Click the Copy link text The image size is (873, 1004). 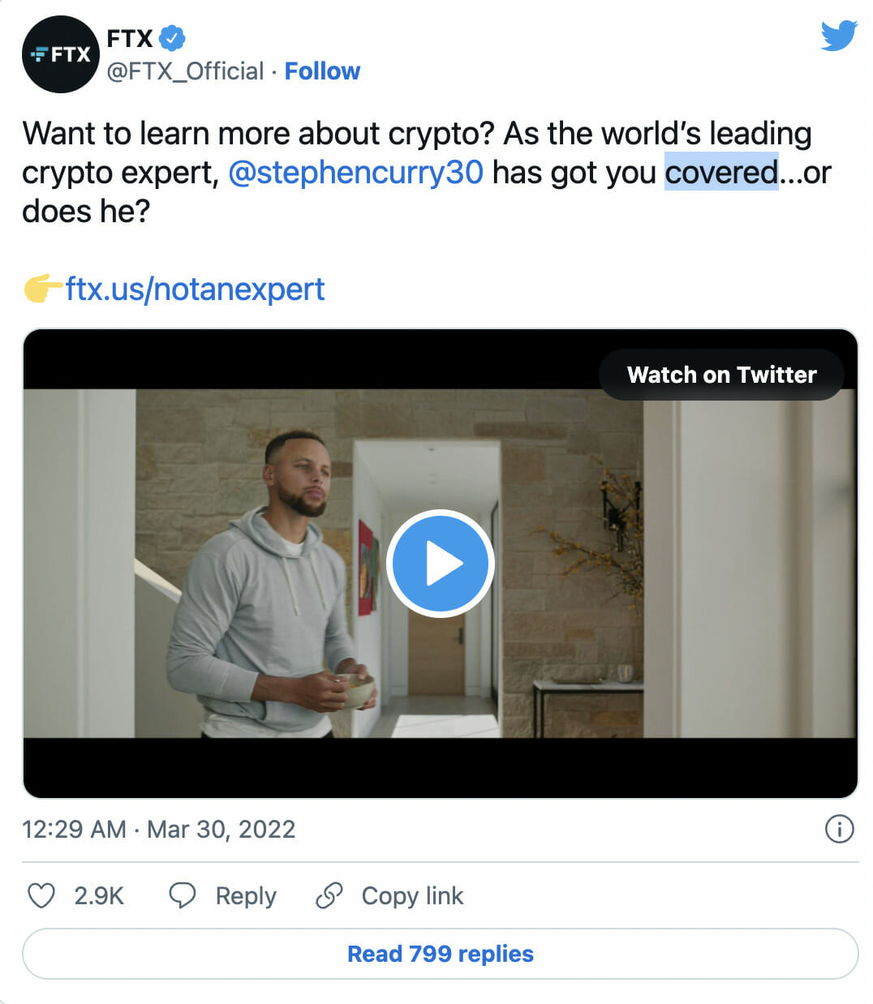click(412, 896)
